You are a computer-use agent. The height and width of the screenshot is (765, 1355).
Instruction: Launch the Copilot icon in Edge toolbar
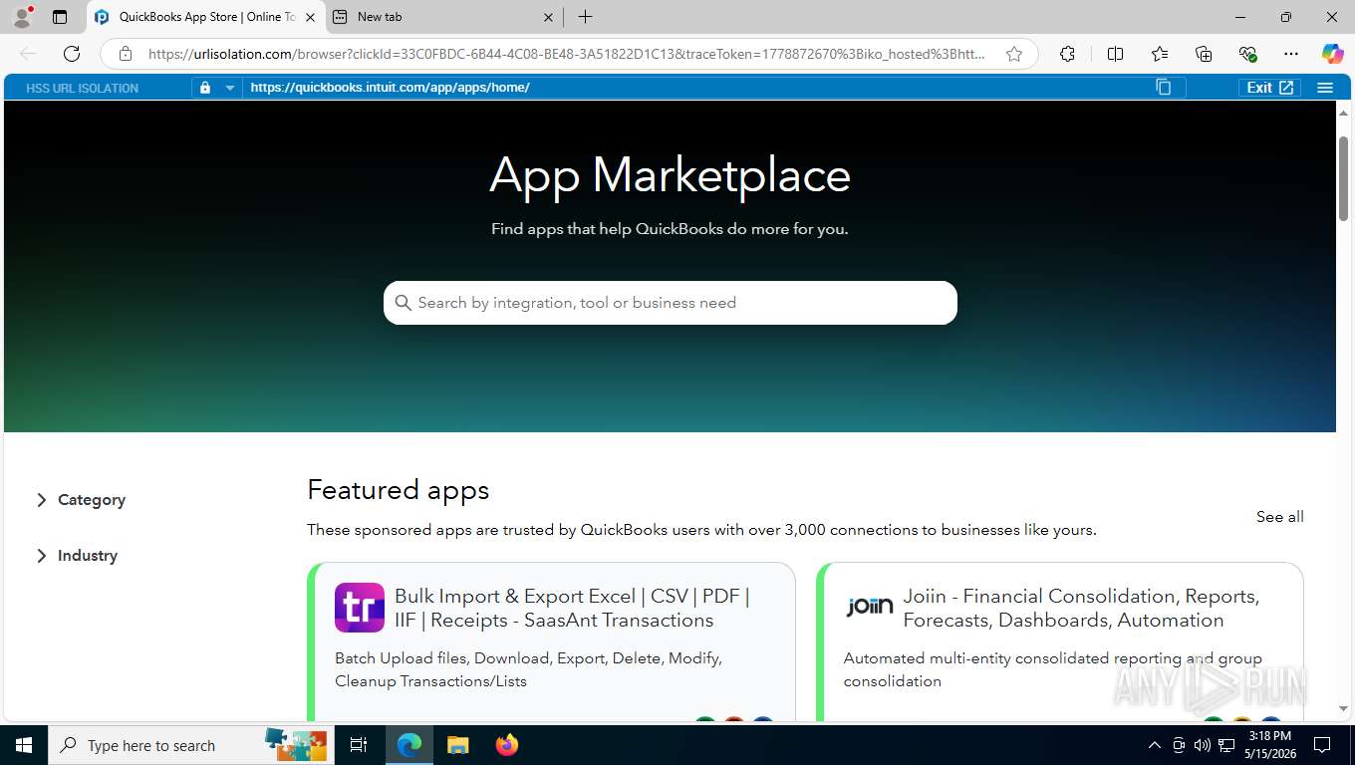point(1332,54)
